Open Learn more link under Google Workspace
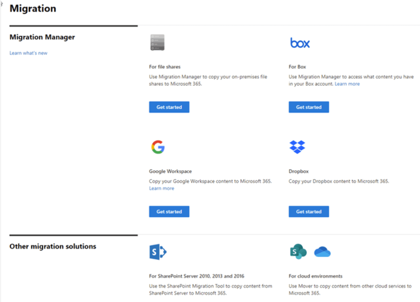The image size is (420, 302). pos(162,188)
